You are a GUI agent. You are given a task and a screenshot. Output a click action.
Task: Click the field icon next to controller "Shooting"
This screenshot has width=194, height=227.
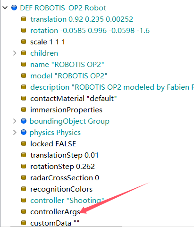24,200
